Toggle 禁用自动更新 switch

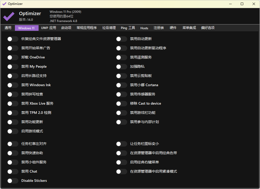[x=122, y=39]
